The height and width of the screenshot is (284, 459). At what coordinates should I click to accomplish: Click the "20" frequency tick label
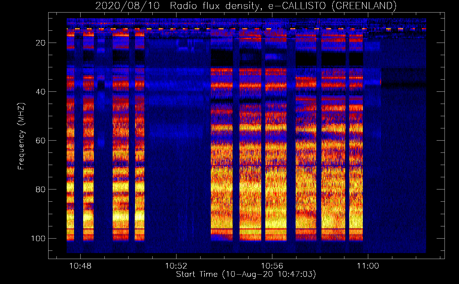click(41, 43)
